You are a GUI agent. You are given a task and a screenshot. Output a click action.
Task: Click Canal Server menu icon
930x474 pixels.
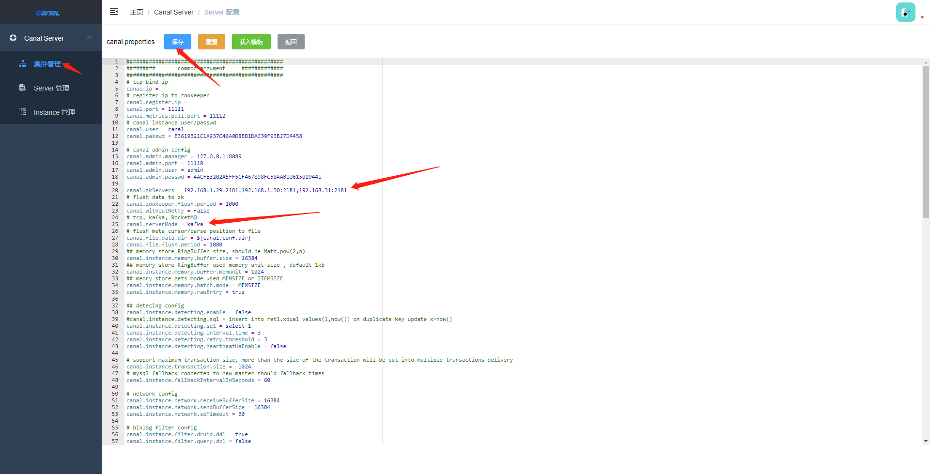coord(13,38)
